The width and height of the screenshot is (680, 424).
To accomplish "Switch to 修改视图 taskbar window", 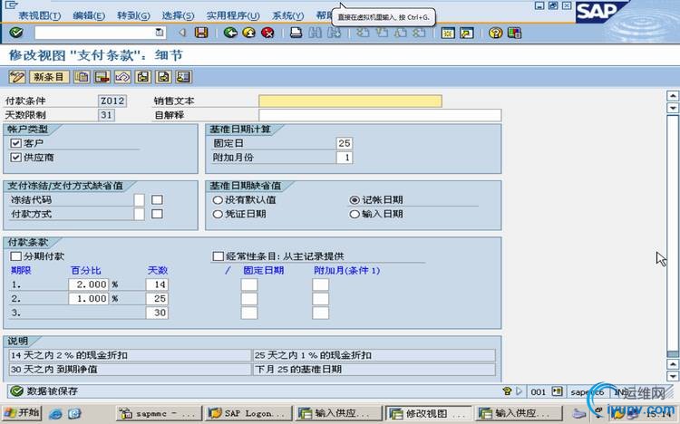I will [x=429, y=414].
